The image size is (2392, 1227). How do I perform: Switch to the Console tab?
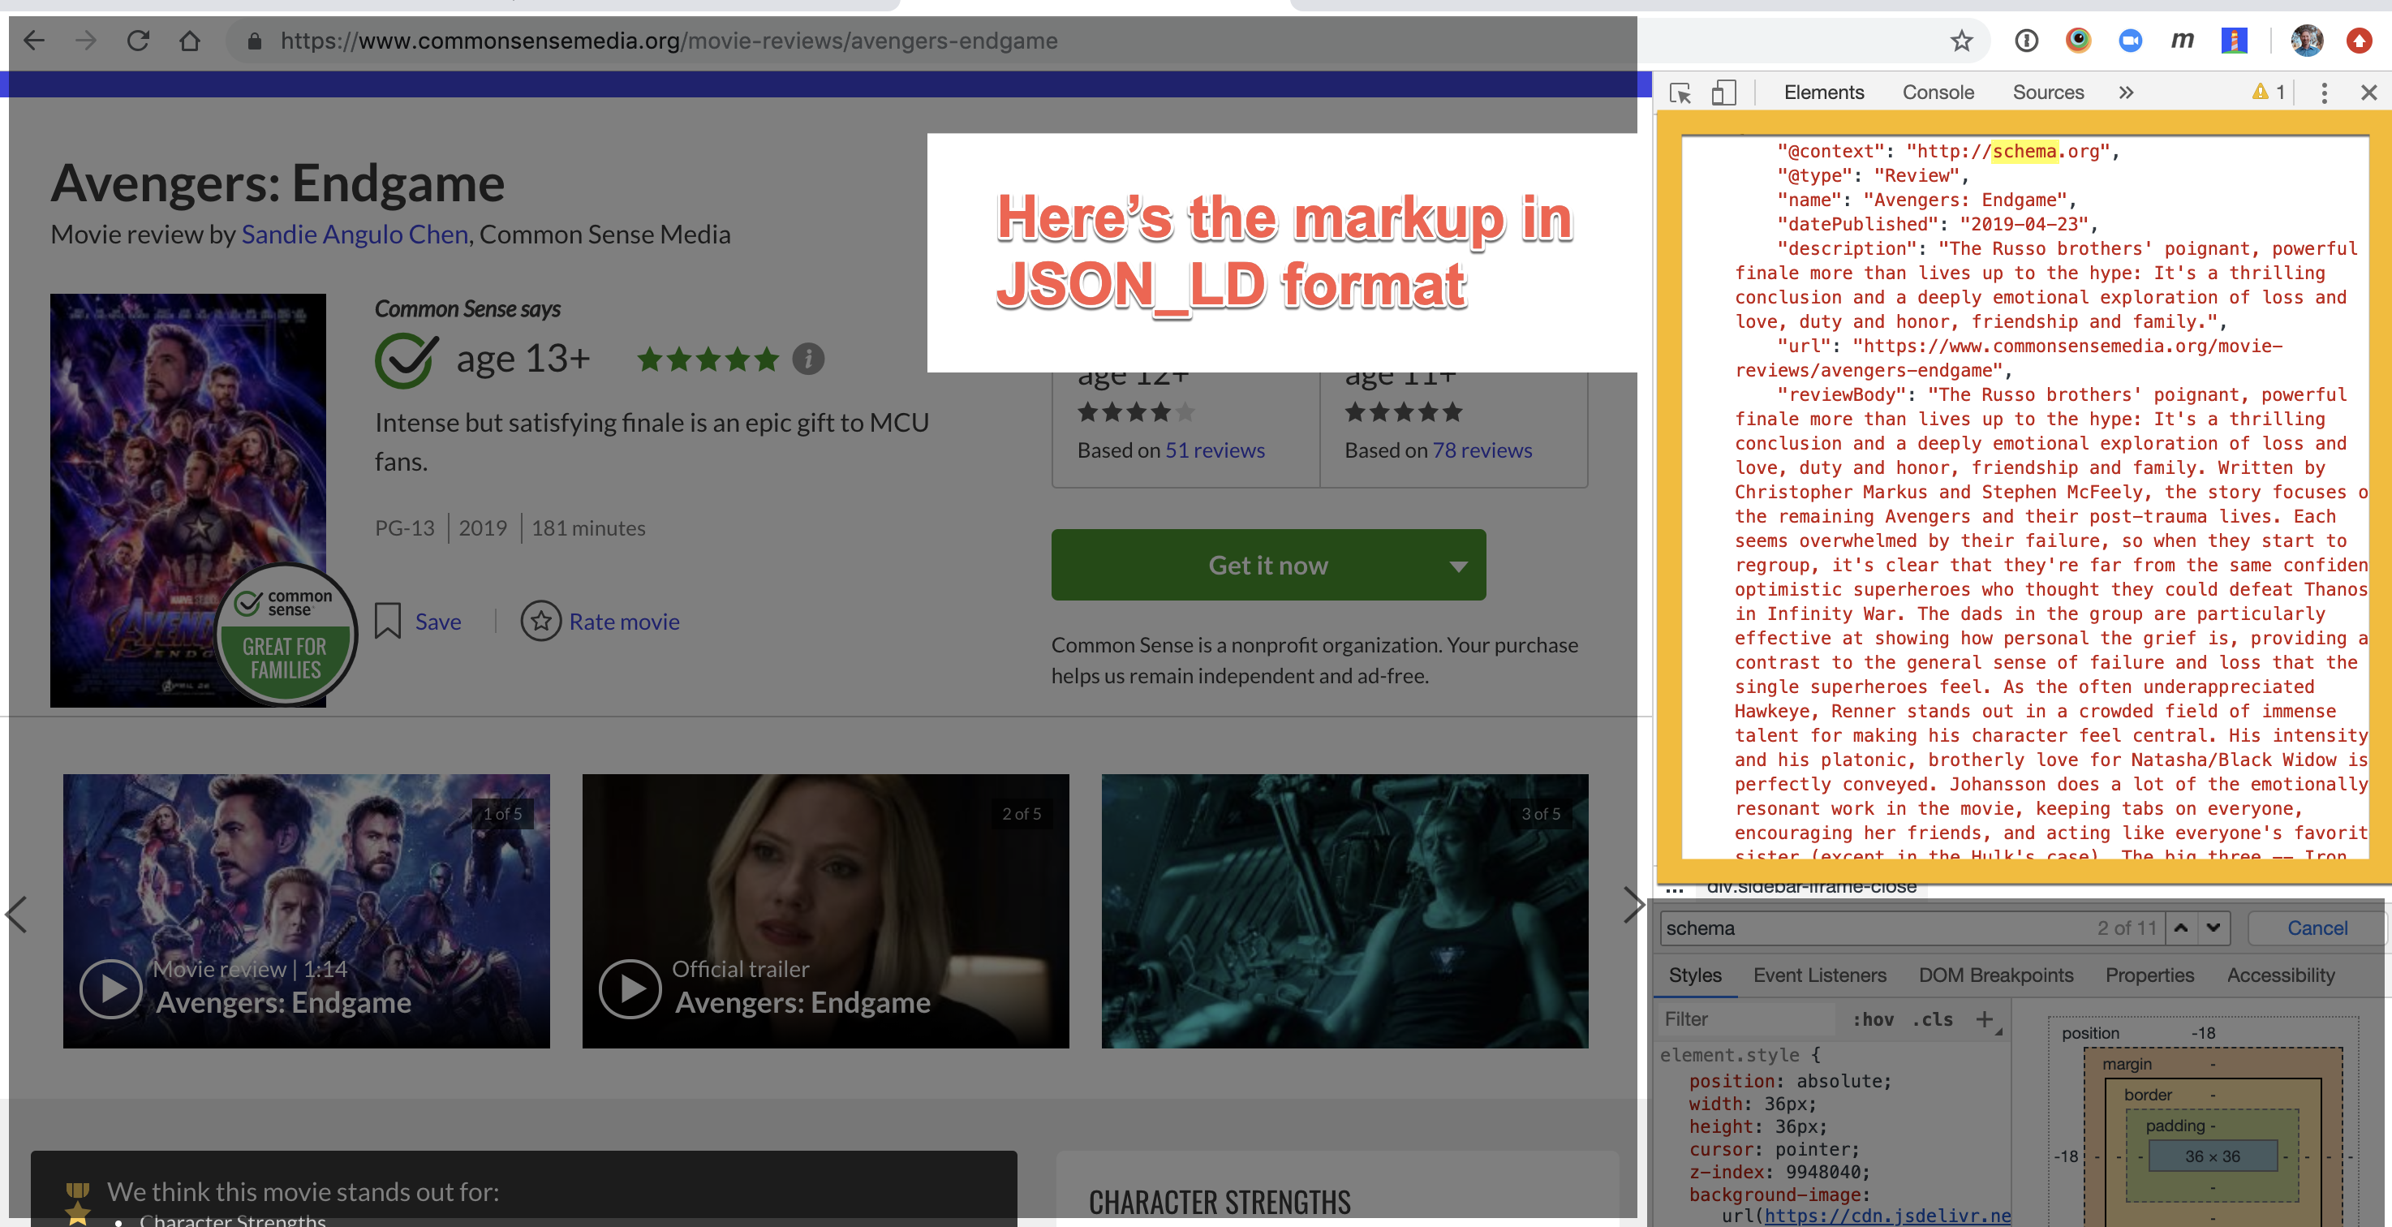1938,93
